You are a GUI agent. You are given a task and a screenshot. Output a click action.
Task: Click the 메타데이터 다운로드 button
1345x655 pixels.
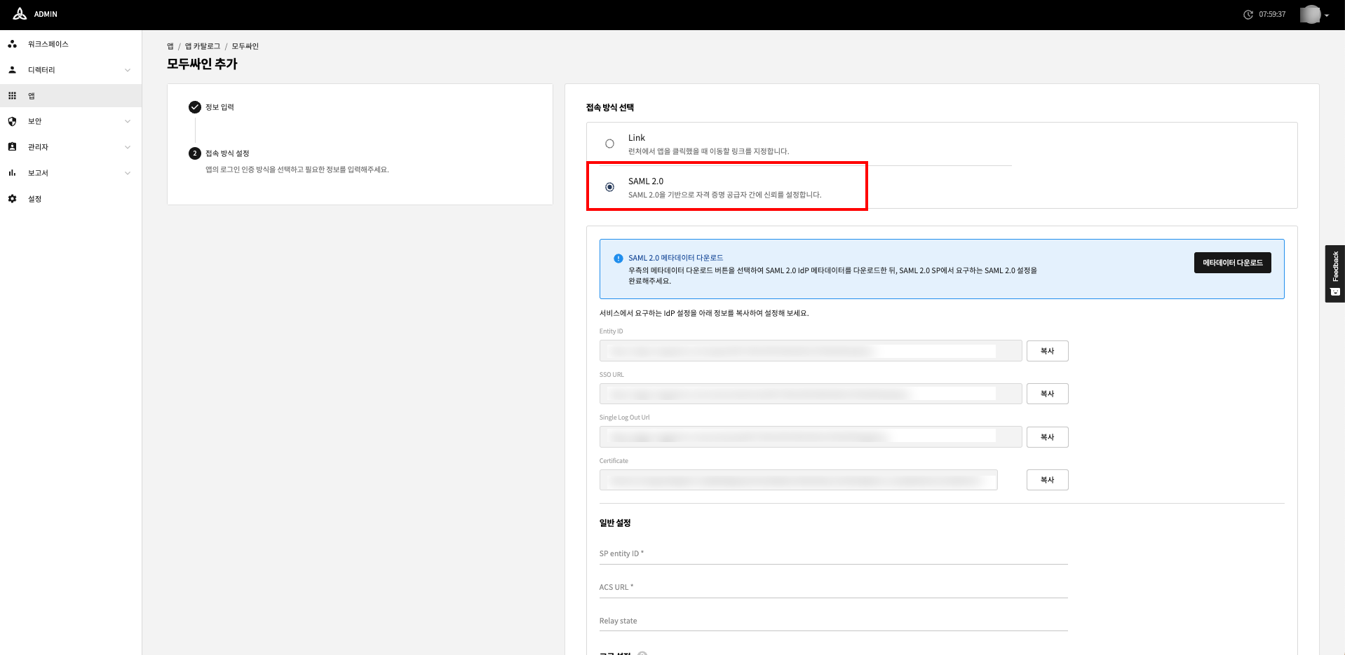pos(1232,263)
